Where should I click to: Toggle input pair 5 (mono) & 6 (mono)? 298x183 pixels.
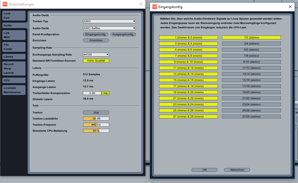pyautogui.click(x=188, y=50)
